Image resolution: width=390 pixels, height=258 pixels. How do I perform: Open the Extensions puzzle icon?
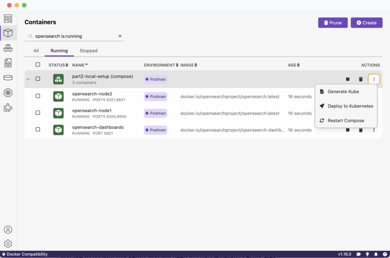[x=8, y=108]
